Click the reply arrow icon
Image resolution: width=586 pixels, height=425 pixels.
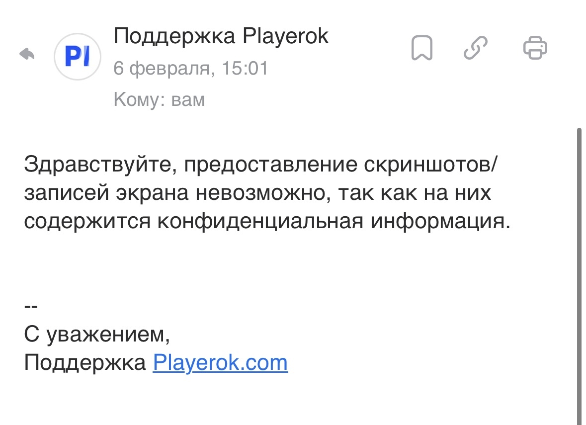pyautogui.click(x=27, y=53)
